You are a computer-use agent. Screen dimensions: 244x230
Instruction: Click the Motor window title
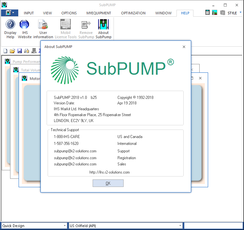[35, 79]
